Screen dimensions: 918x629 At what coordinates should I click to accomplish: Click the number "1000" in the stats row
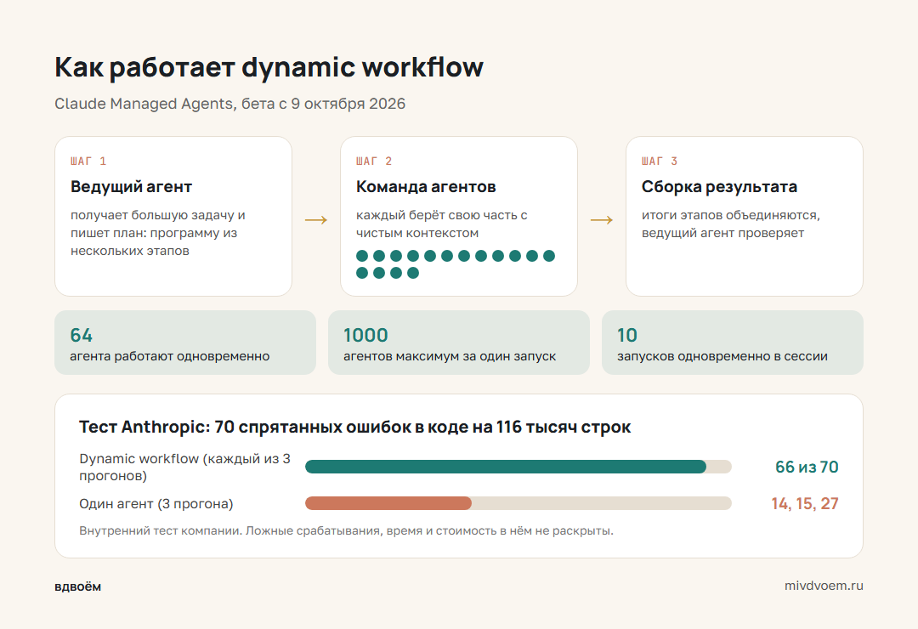pos(365,335)
